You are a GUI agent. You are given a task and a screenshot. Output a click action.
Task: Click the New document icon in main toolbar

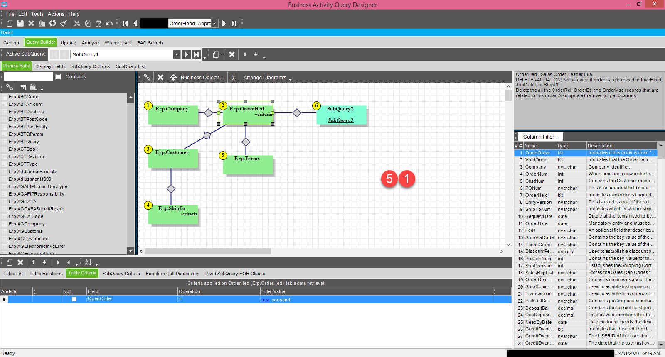click(x=10, y=23)
